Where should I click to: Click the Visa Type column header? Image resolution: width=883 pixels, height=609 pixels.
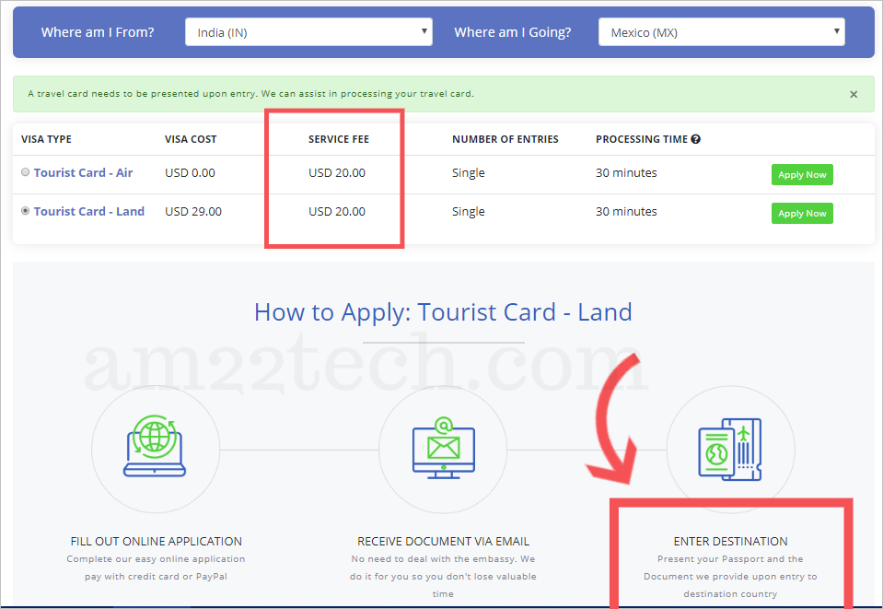coord(46,139)
